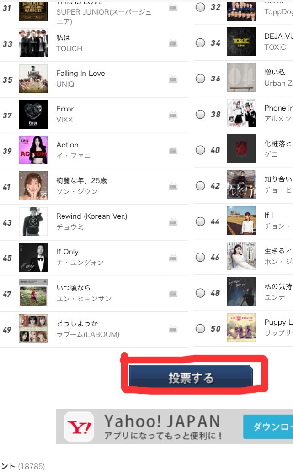Click the Error album cover thumbnail

(33, 114)
